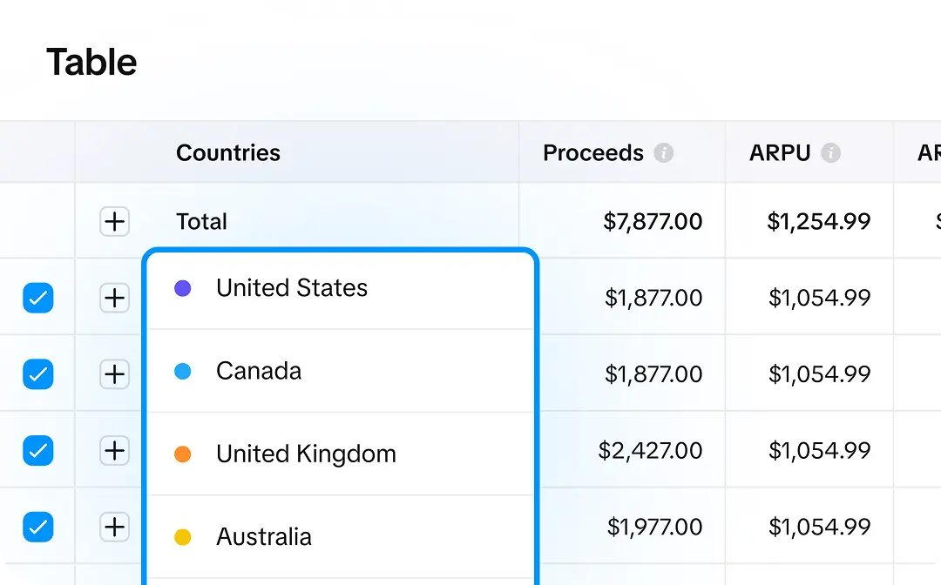Expand the Australia row with its plus button
Viewport: 941px width, 585px height.
(114, 527)
